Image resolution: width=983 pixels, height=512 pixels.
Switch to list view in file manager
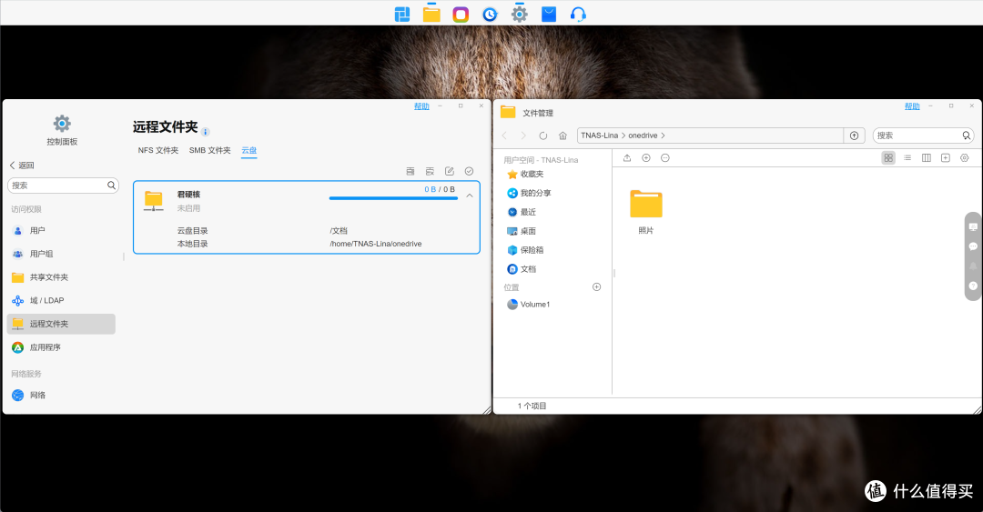907,158
